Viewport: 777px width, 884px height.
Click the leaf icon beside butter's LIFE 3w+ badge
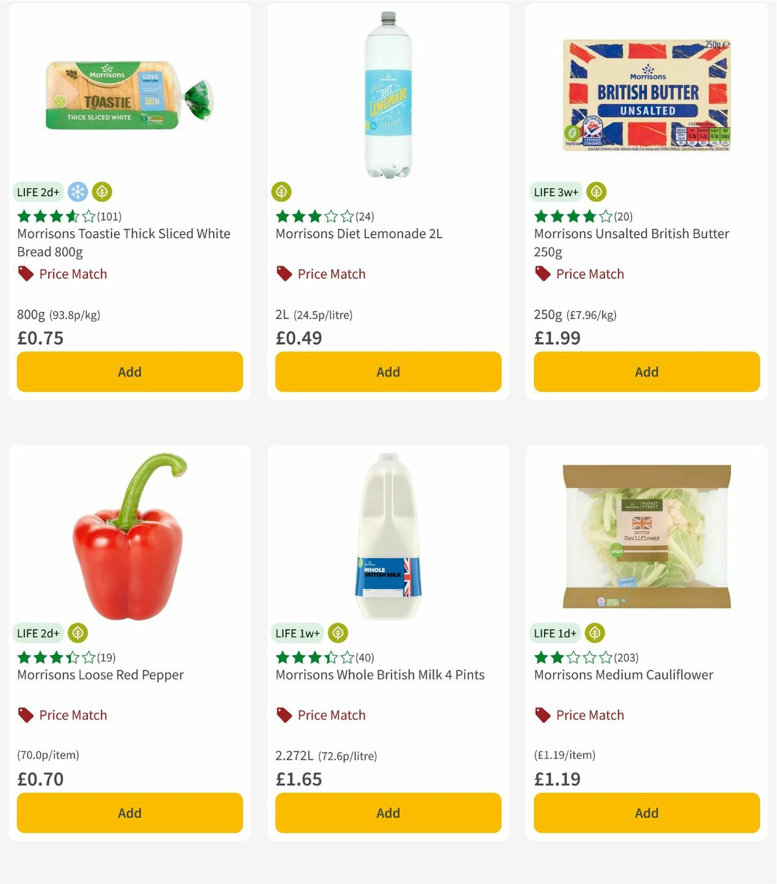point(596,192)
